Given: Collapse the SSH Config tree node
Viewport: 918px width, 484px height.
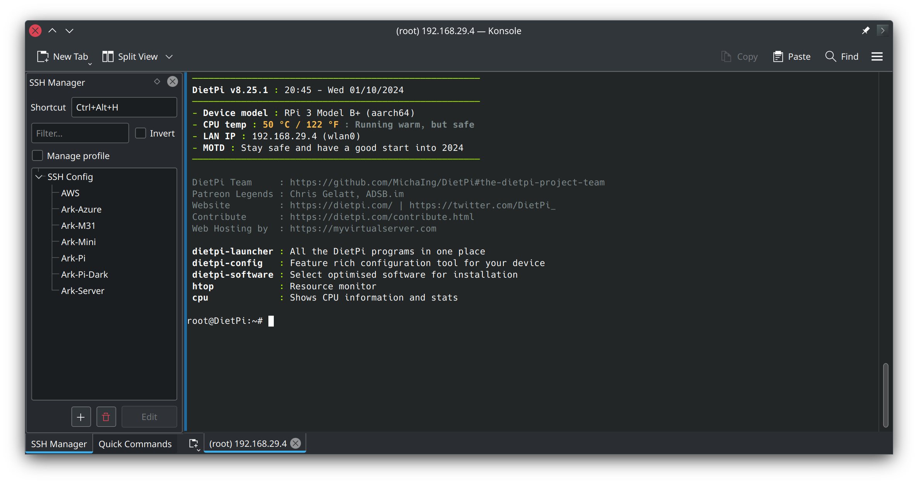Looking at the screenshot, I should [x=39, y=177].
